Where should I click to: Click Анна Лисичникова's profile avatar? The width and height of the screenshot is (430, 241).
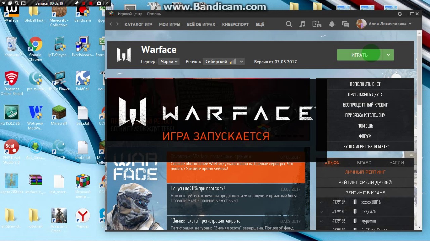tap(361, 24)
